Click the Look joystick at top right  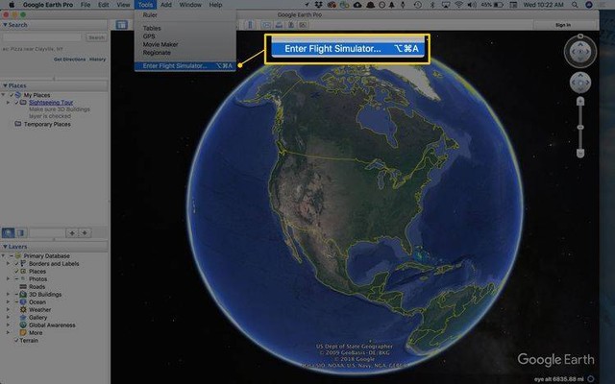point(580,52)
